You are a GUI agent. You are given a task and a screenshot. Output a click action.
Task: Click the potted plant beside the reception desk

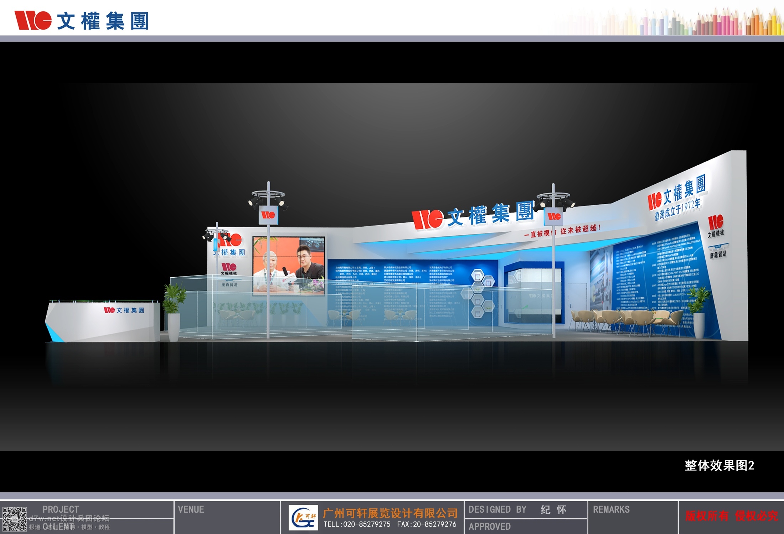tap(174, 312)
